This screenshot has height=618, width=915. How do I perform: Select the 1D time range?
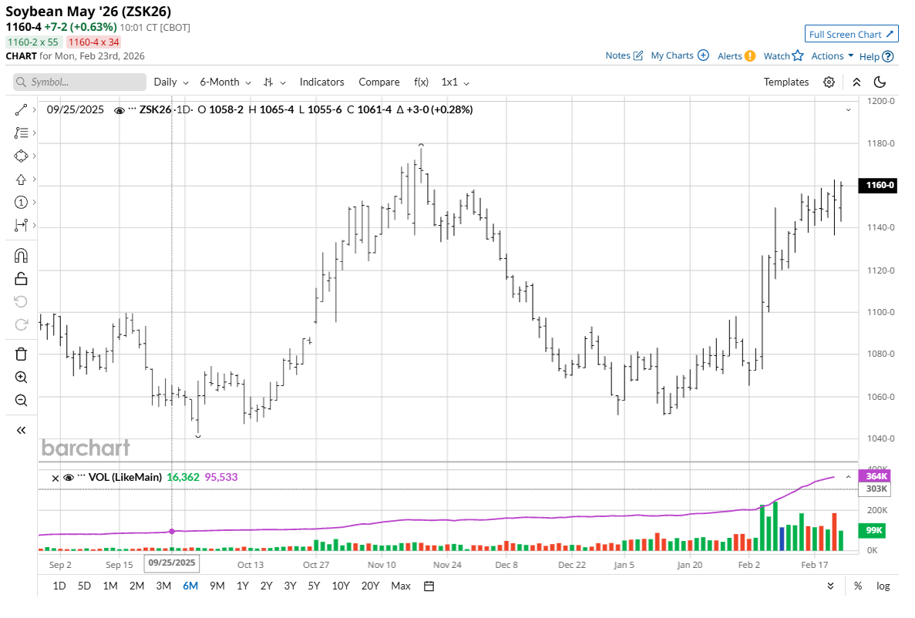pos(59,586)
